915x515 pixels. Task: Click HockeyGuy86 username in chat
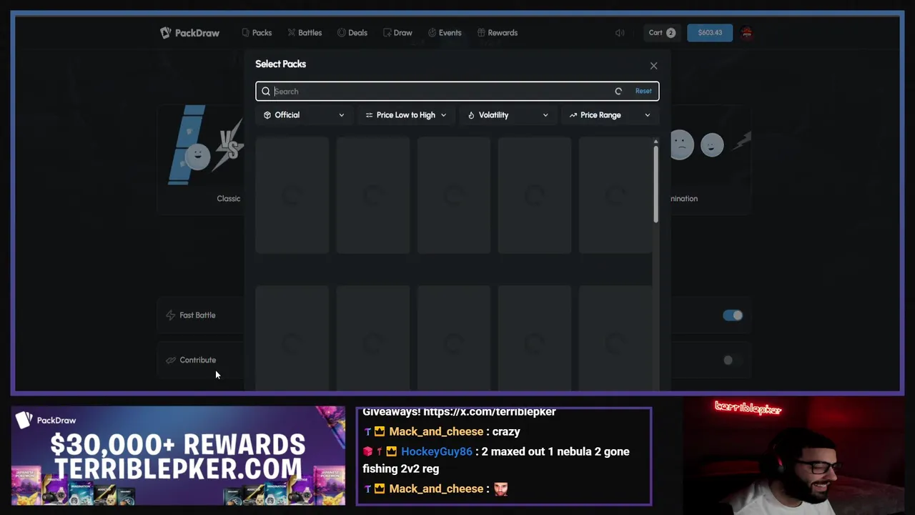click(436, 452)
